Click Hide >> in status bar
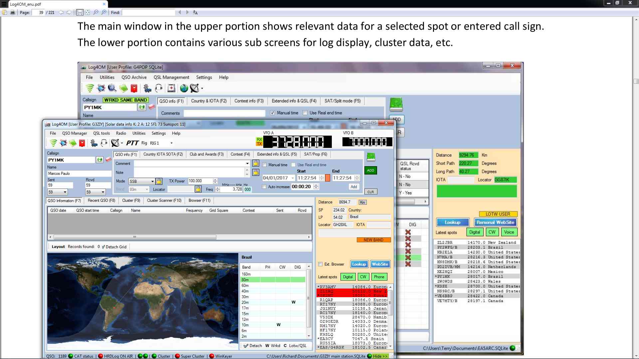 click(x=380, y=356)
